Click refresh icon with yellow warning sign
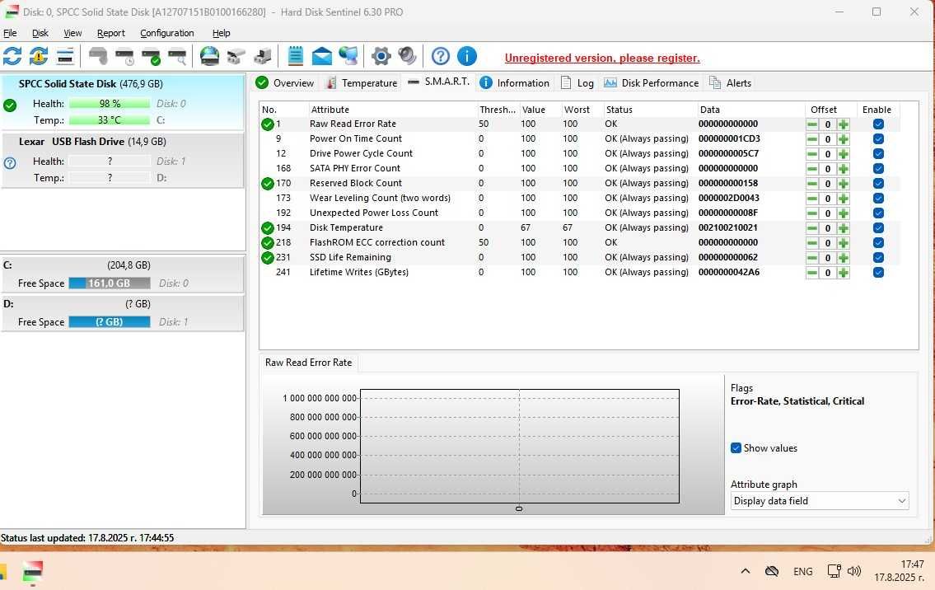 39,56
